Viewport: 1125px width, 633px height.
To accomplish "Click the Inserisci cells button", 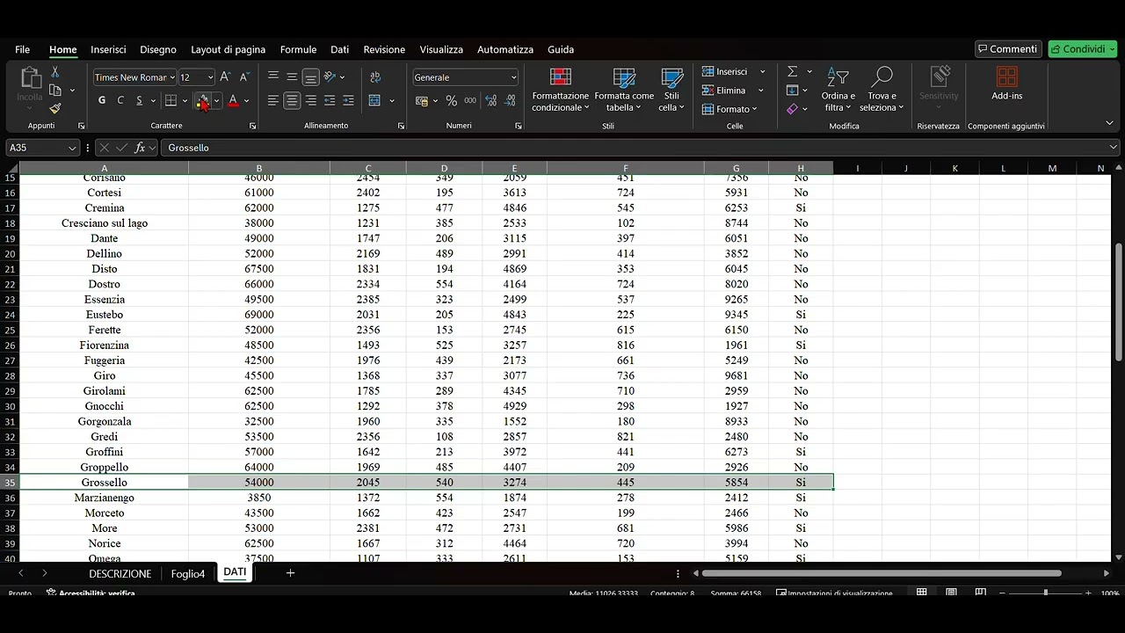I will click(725, 71).
